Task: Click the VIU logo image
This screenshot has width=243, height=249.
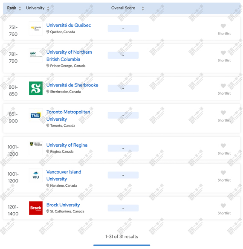Action: pos(36,175)
